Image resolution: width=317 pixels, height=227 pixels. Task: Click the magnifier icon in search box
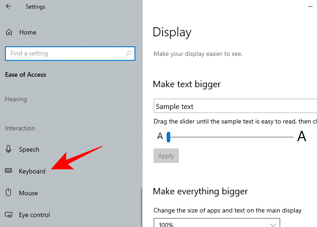click(129, 54)
